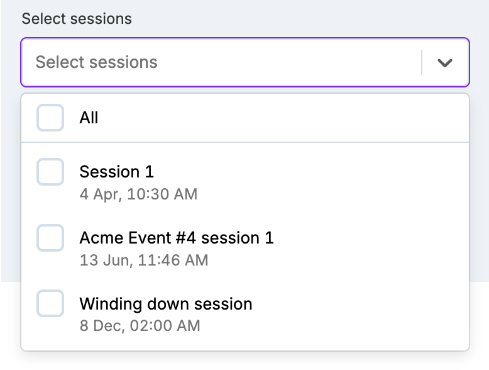Click the 4 Apr, 10:30 AM date
Viewport: 489px width, 370px height.
138,194
